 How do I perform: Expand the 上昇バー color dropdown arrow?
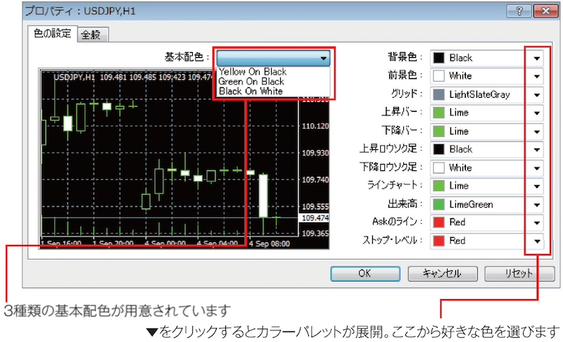(537, 113)
